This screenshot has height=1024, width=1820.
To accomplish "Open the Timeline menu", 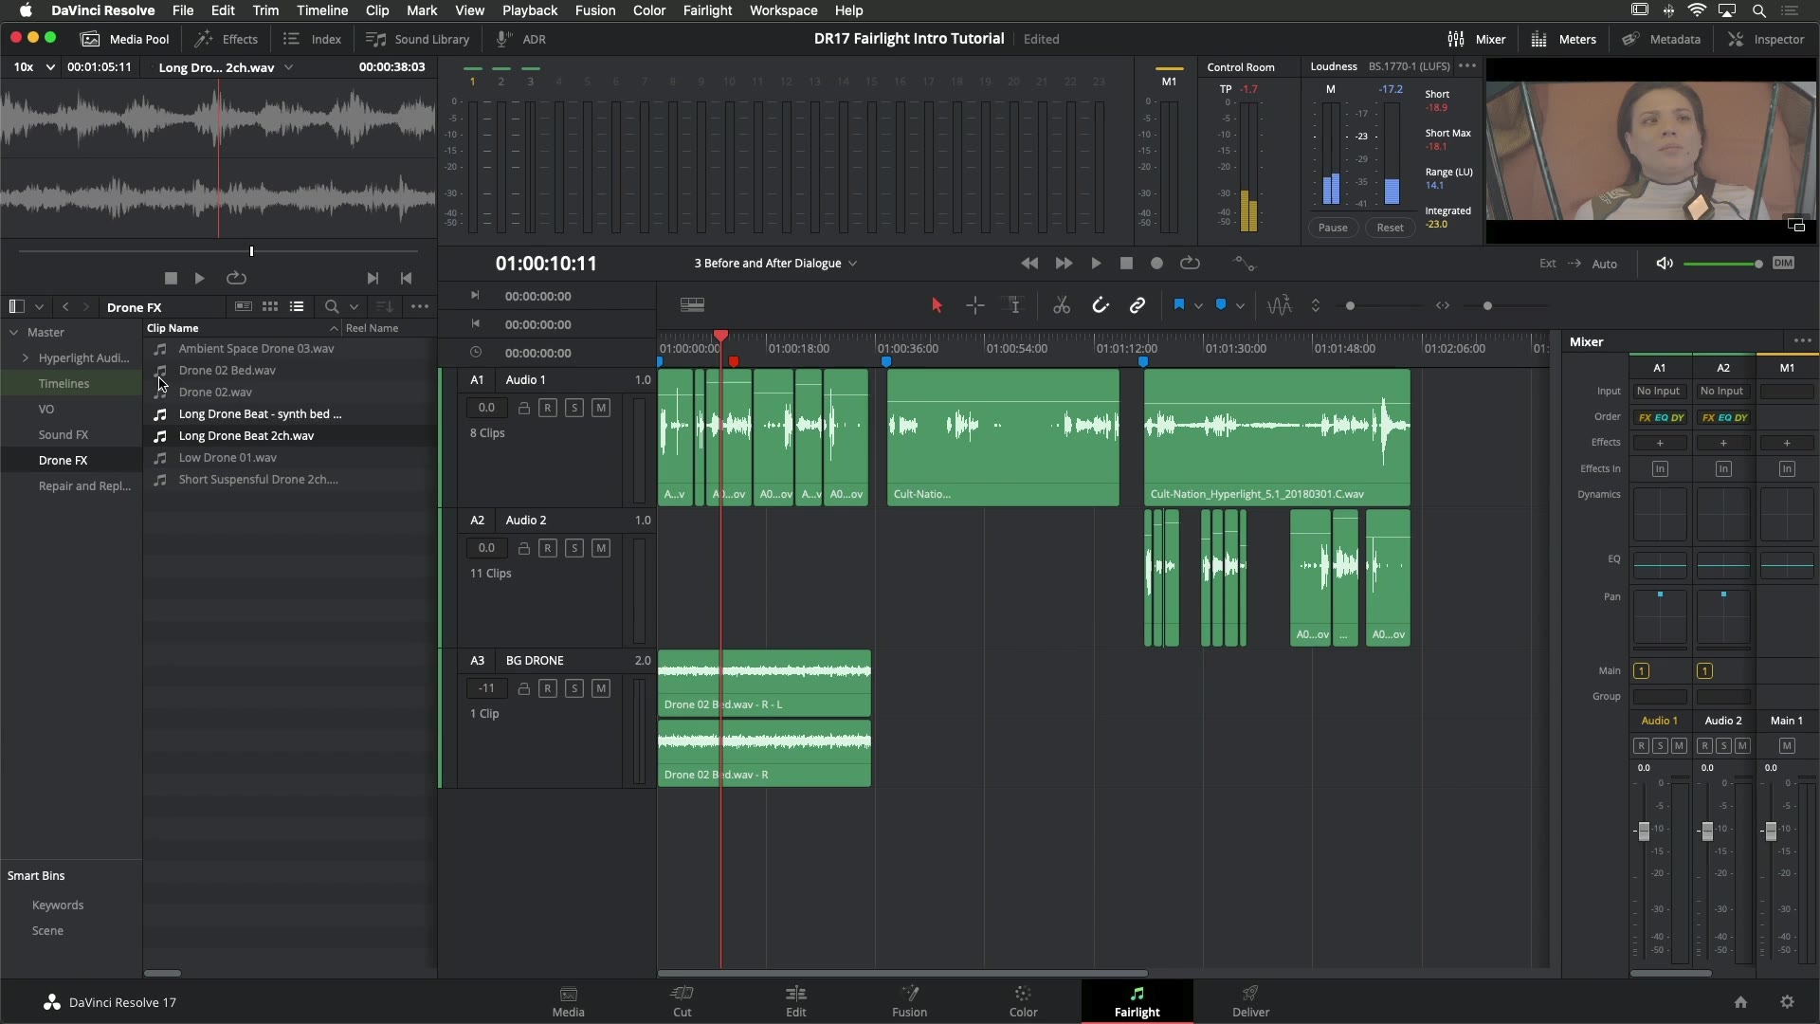I will coord(322,10).
